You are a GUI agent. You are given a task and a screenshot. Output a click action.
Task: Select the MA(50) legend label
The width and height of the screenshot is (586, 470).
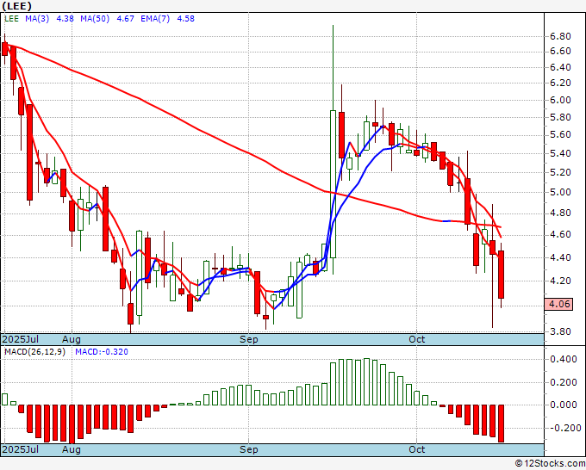tap(95, 19)
